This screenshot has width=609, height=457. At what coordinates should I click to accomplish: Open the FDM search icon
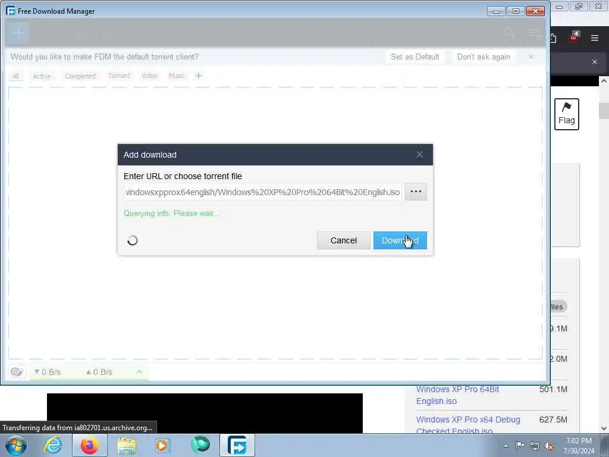[509, 33]
